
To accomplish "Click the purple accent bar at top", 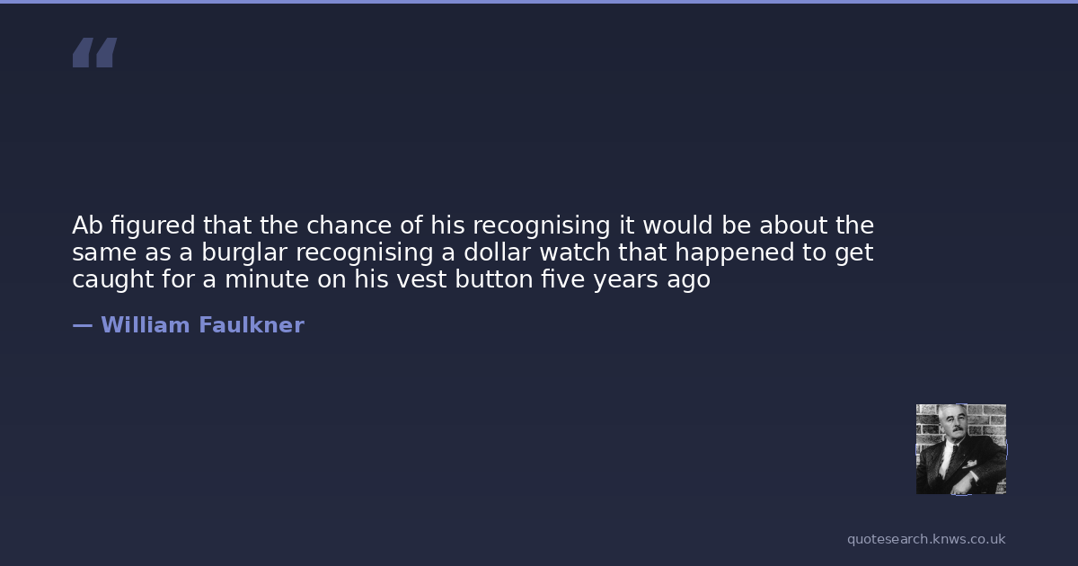I will (x=539, y=2).
